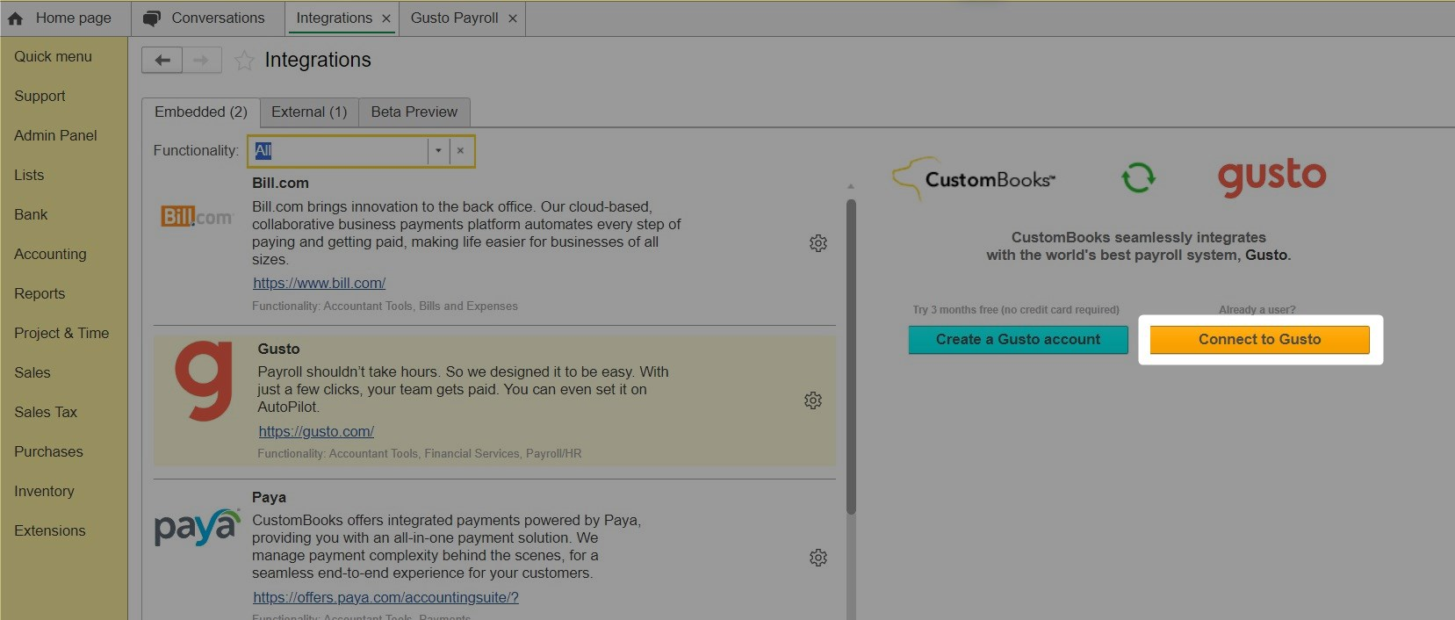Click the Bill.com logo
The image size is (1455, 620).
click(x=197, y=216)
